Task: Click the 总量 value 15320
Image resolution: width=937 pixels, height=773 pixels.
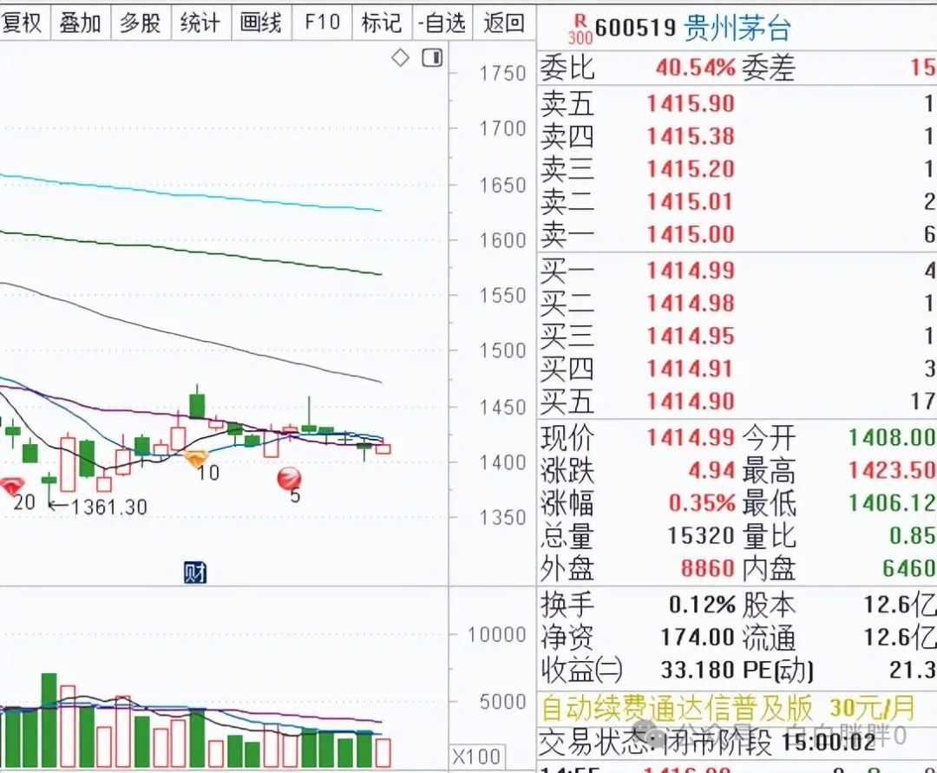Action: pos(700,536)
